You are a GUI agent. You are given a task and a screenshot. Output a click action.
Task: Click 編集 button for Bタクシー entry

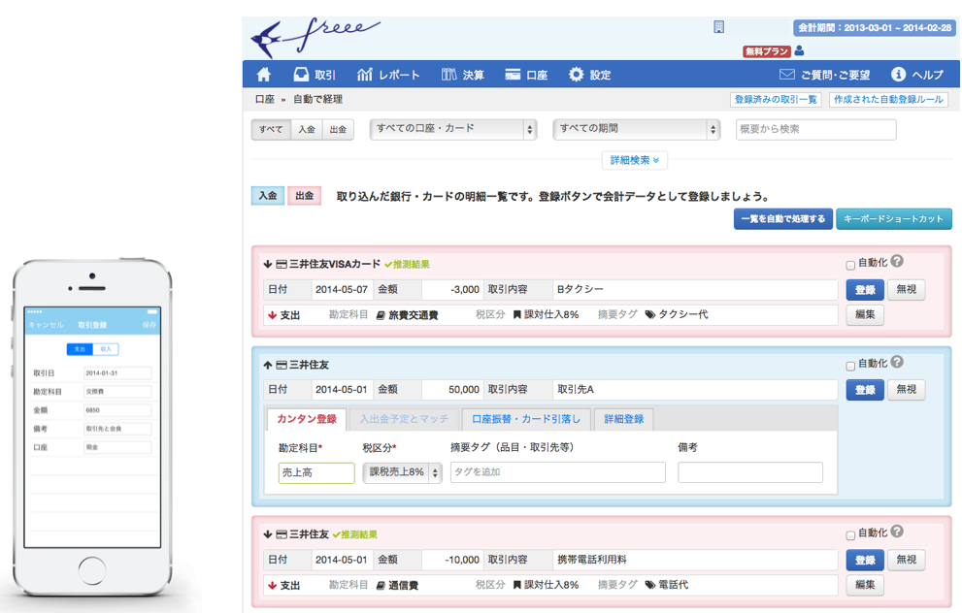864,315
